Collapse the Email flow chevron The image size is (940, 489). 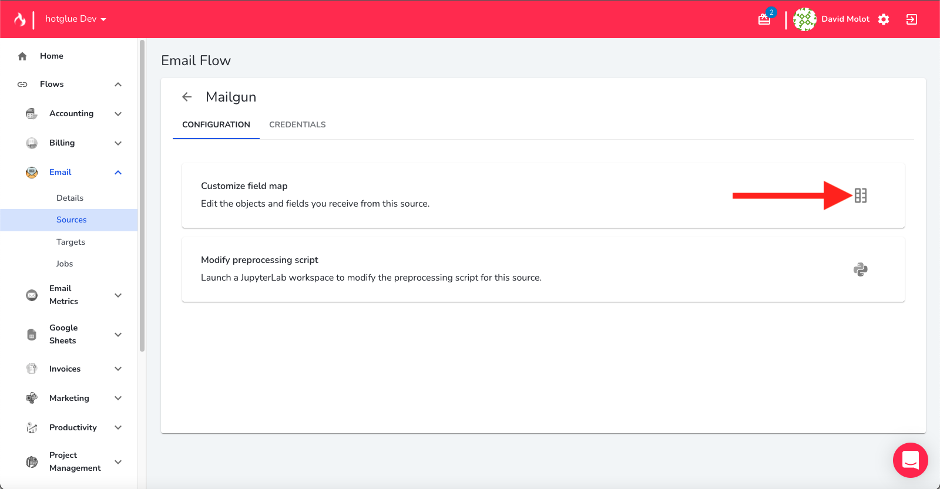118,173
